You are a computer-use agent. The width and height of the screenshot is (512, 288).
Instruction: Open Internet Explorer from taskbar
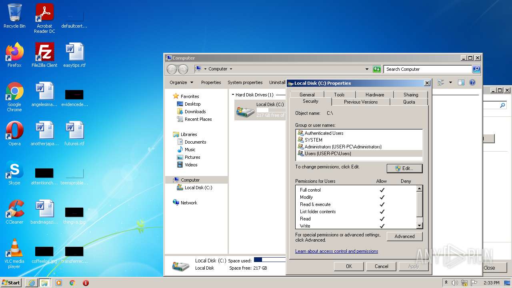(x=32, y=283)
